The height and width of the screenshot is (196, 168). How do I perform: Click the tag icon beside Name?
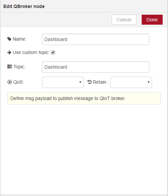click(x=9, y=39)
